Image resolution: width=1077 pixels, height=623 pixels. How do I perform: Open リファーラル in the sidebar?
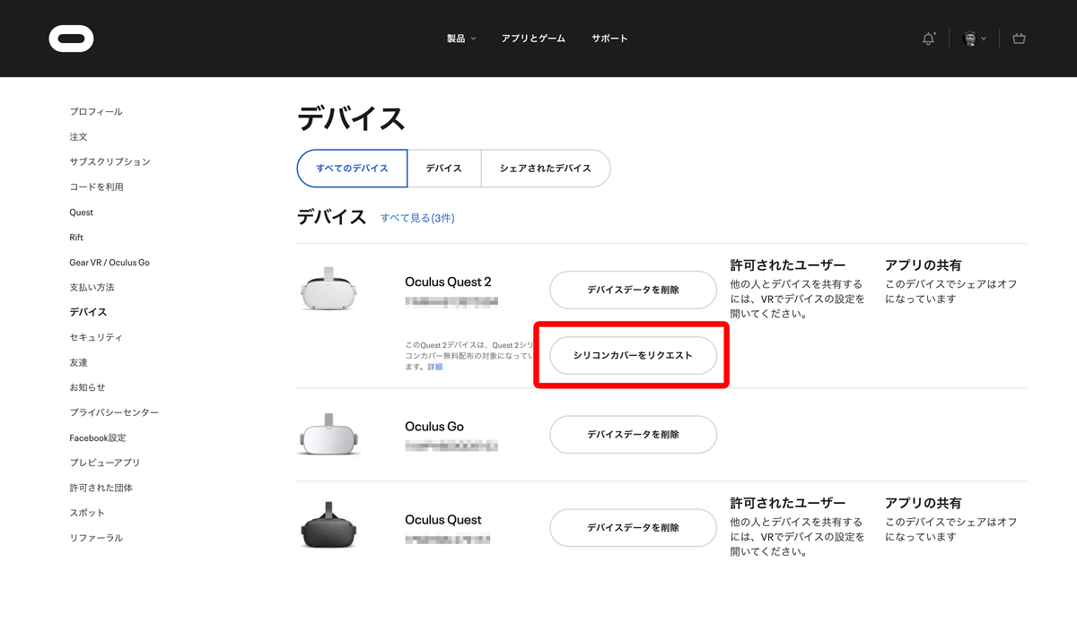click(96, 538)
